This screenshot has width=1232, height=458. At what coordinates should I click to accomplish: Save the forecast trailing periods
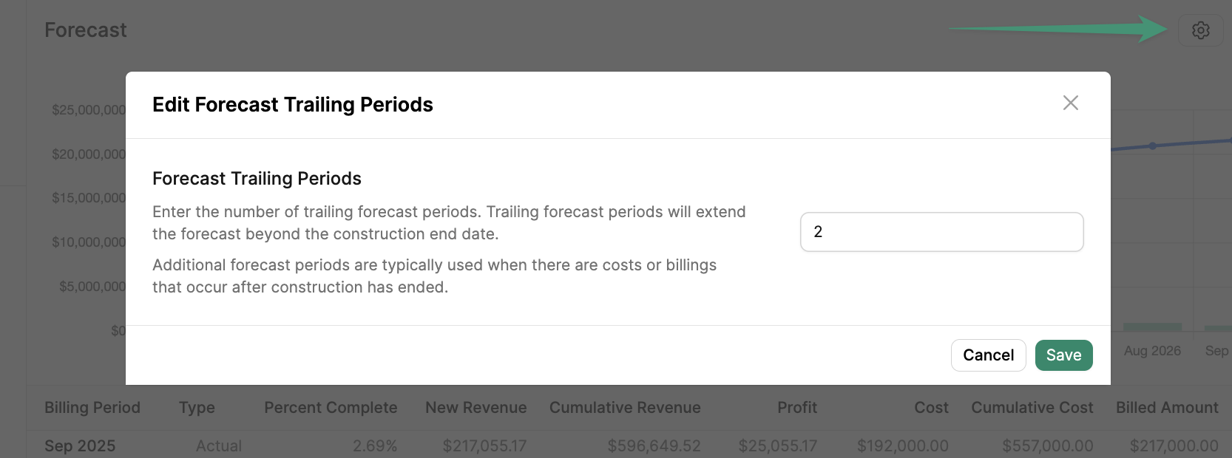pos(1063,355)
